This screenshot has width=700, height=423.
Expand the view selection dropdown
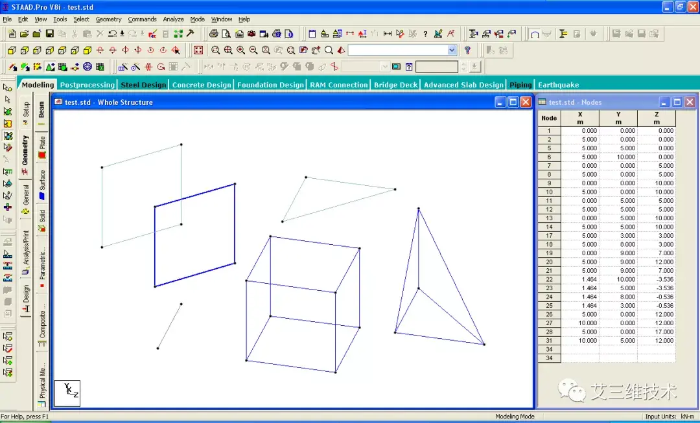(452, 50)
